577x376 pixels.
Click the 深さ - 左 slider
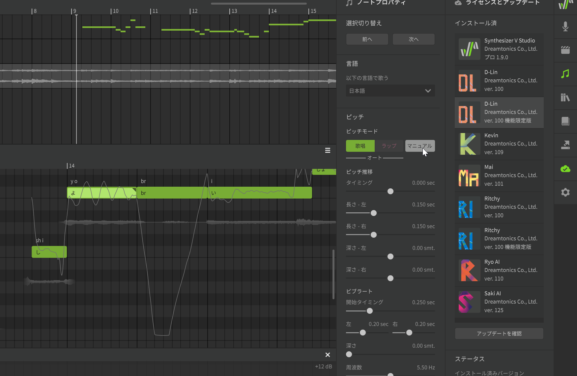click(390, 256)
